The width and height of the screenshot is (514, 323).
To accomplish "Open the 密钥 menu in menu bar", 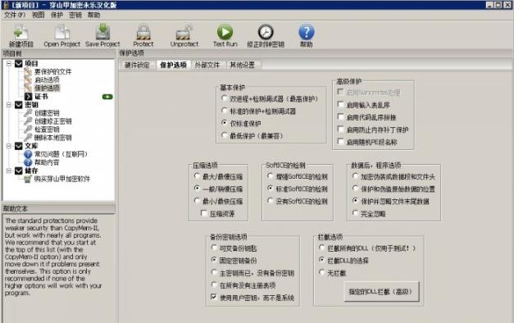I will pos(75,15).
